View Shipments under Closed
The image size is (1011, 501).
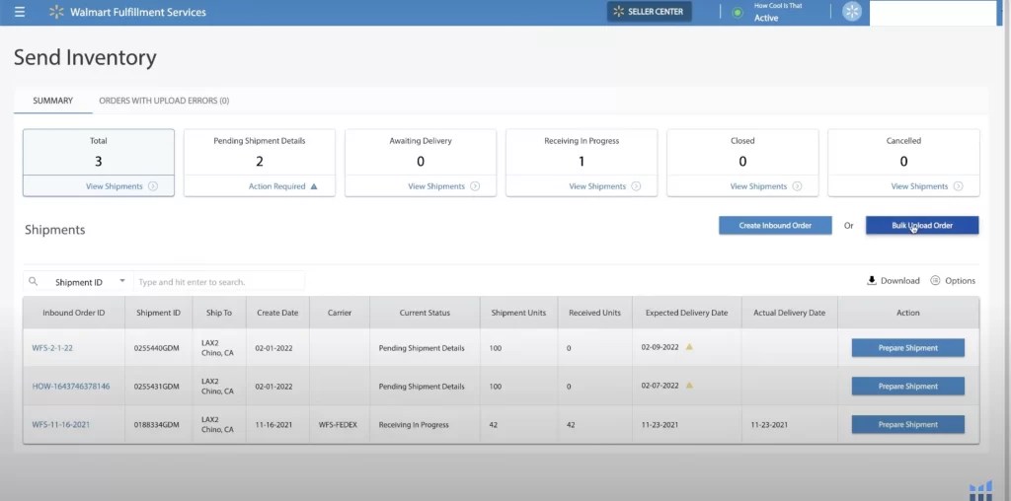pyautogui.click(x=758, y=186)
